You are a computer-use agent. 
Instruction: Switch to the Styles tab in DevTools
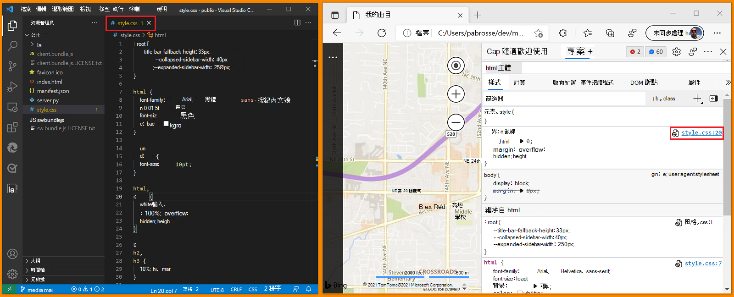coord(495,82)
